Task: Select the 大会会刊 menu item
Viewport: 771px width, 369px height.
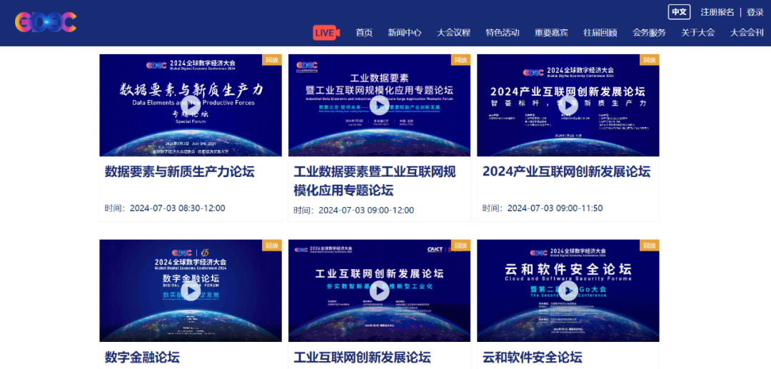Action: tap(747, 33)
